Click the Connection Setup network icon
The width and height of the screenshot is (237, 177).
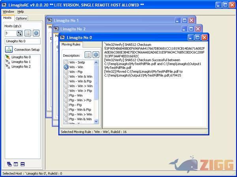point(9,50)
